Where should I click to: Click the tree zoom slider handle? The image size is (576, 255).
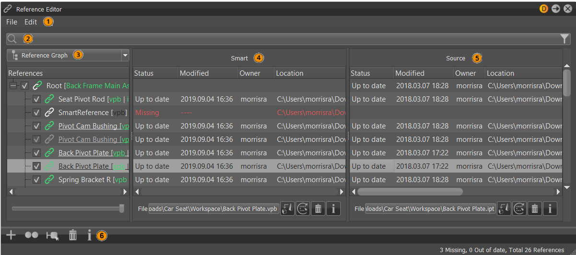click(122, 208)
